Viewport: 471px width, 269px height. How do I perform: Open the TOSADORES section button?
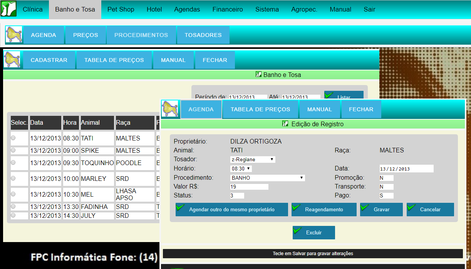click(x=203, y=35)
